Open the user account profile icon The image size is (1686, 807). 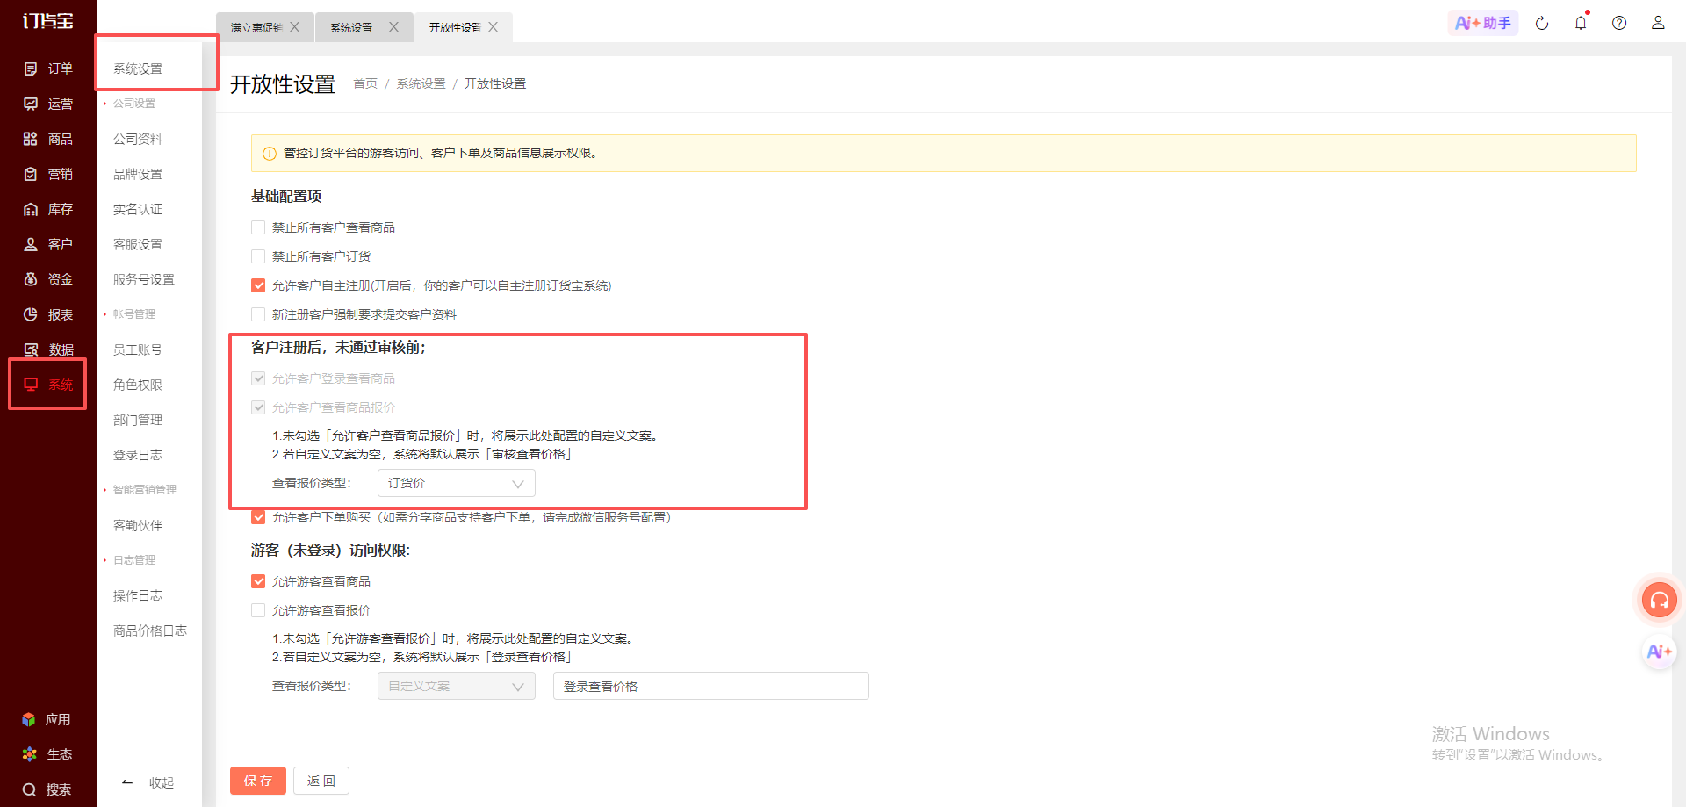pos(1658,24)
